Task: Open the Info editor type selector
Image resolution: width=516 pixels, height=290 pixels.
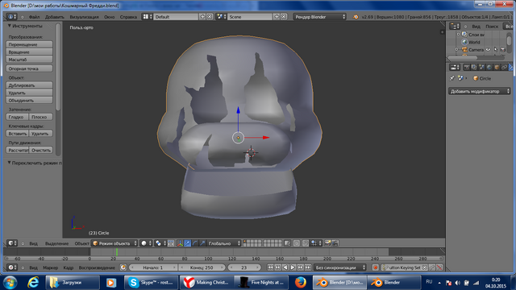Action: point(11,17)
